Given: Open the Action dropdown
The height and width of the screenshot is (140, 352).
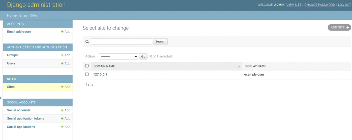Looking at the screenshot, I should pos(119,56).
